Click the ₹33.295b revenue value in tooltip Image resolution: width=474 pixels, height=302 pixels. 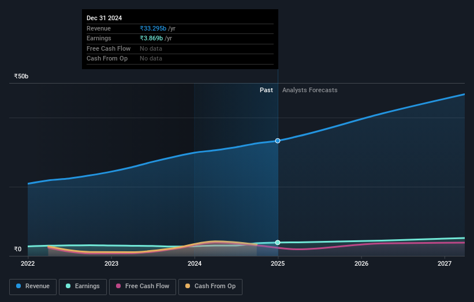point(153,28)
